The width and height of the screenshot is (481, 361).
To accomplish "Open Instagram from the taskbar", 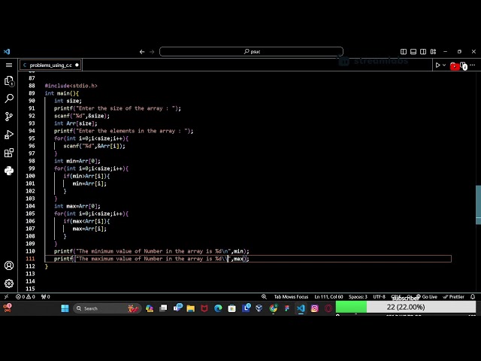I will point(314,308).
